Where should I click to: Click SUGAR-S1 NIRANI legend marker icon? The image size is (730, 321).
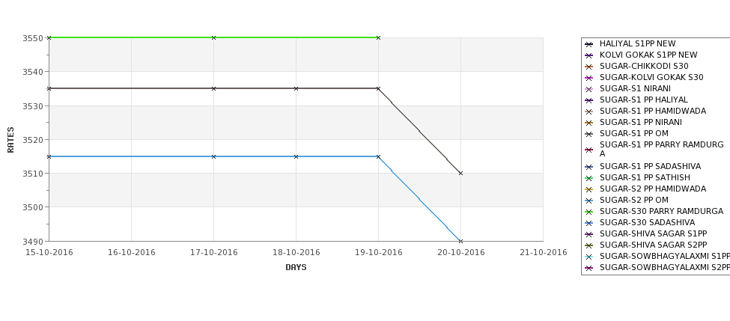pos(589,89)
